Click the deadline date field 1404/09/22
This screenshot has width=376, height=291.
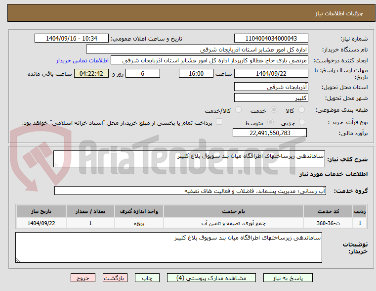(271, 73)
